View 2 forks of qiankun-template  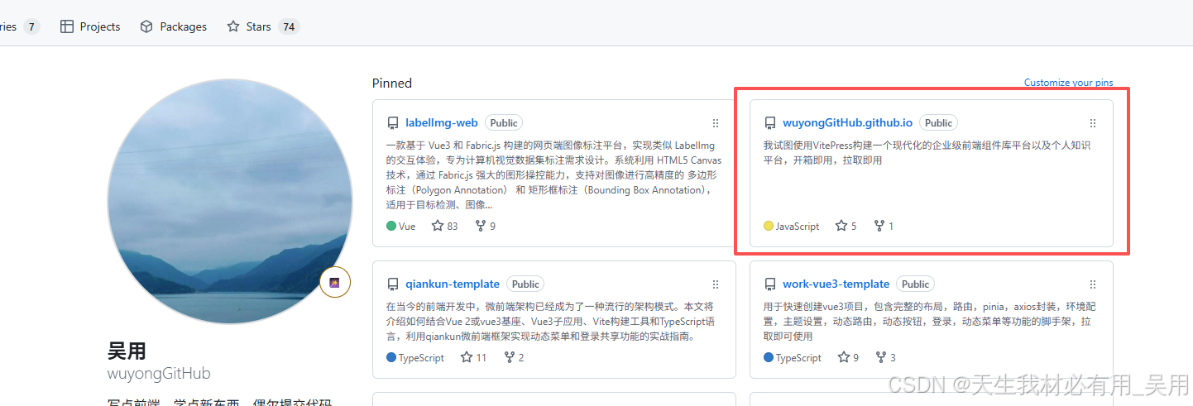[x=513, y=358]
